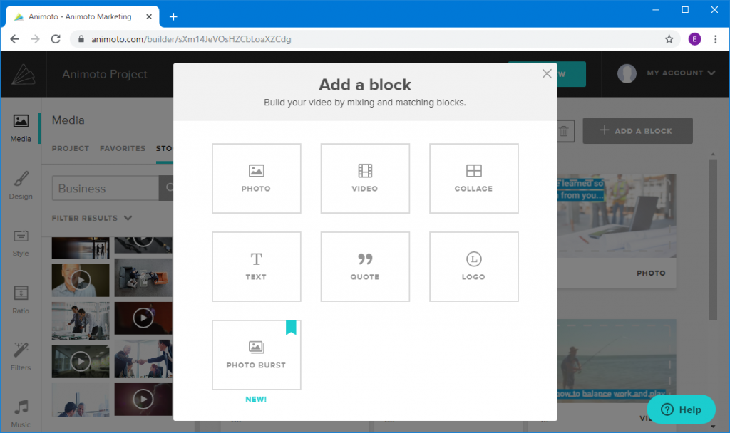
Task: Click the Add a Block button
Action: (637, 130)
